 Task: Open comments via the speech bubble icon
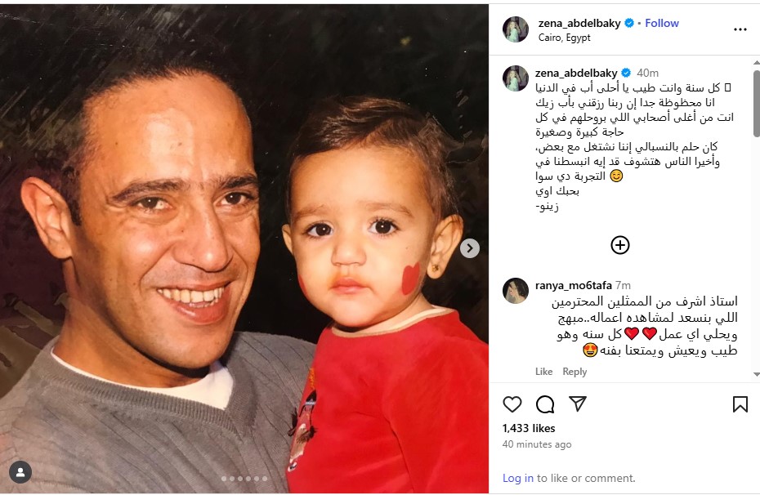pos(545,404)
